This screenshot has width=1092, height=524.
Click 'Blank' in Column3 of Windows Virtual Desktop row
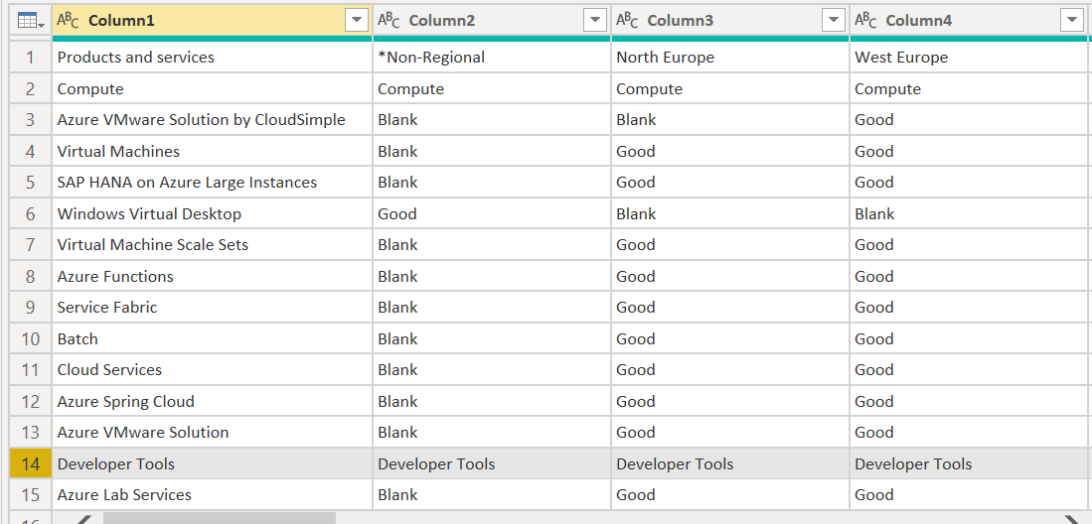click(730, 213)
